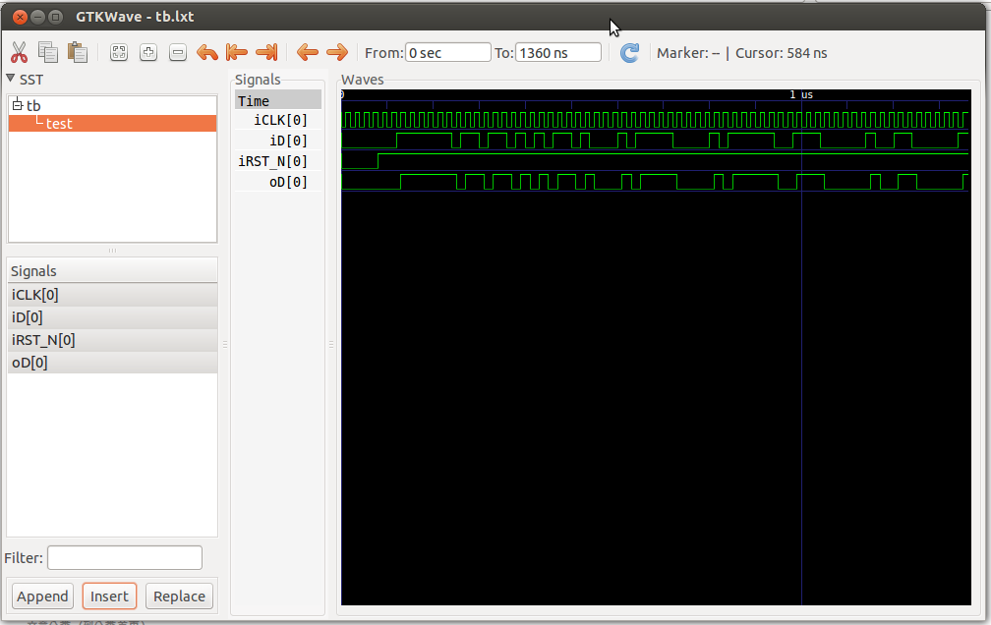
Task: Click the fetch-left orange arrow icon
Action: (307, 51)
